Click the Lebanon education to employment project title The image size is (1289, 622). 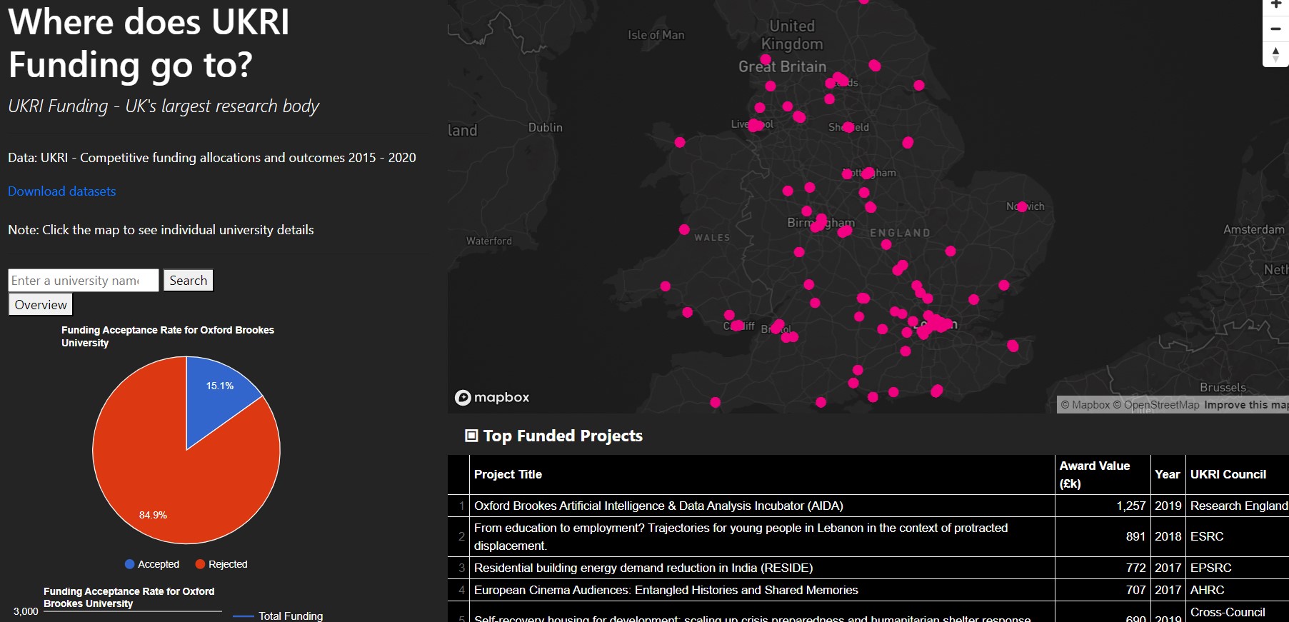coord(741,536)
